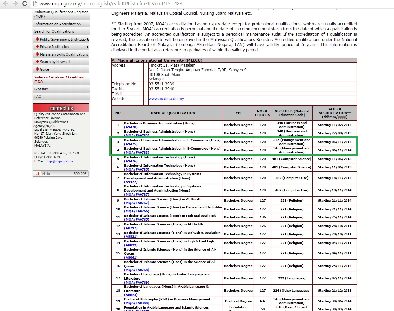The width and height of the screenshot is (394, 311).
Task: Click the Visits 509 296 counter
Action: pyautogui.click(x=61, y=174)
